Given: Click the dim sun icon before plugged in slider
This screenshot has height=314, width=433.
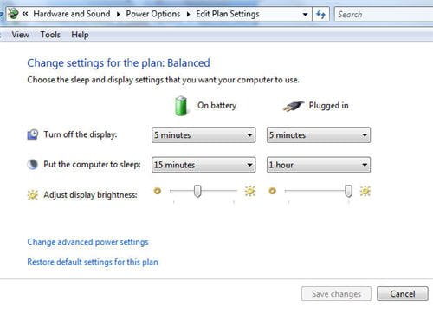Looking at the screenshot, I should tap(272, 191).
